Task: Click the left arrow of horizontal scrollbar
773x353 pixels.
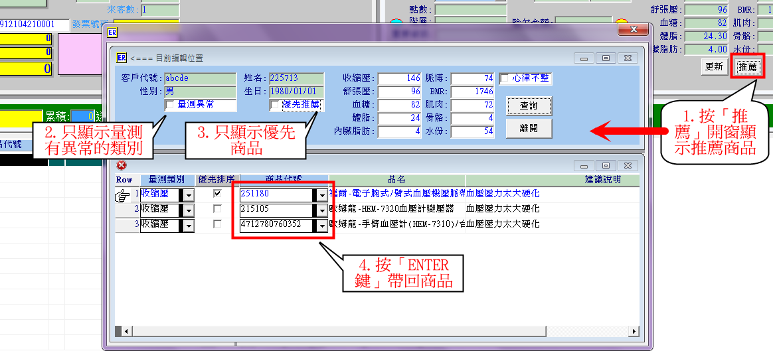Action: coord(120,331)
